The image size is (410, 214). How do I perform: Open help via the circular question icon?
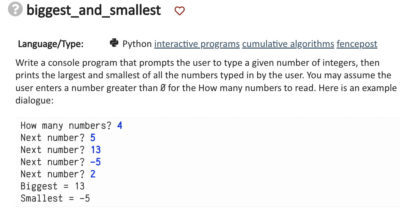pos(15,10)
